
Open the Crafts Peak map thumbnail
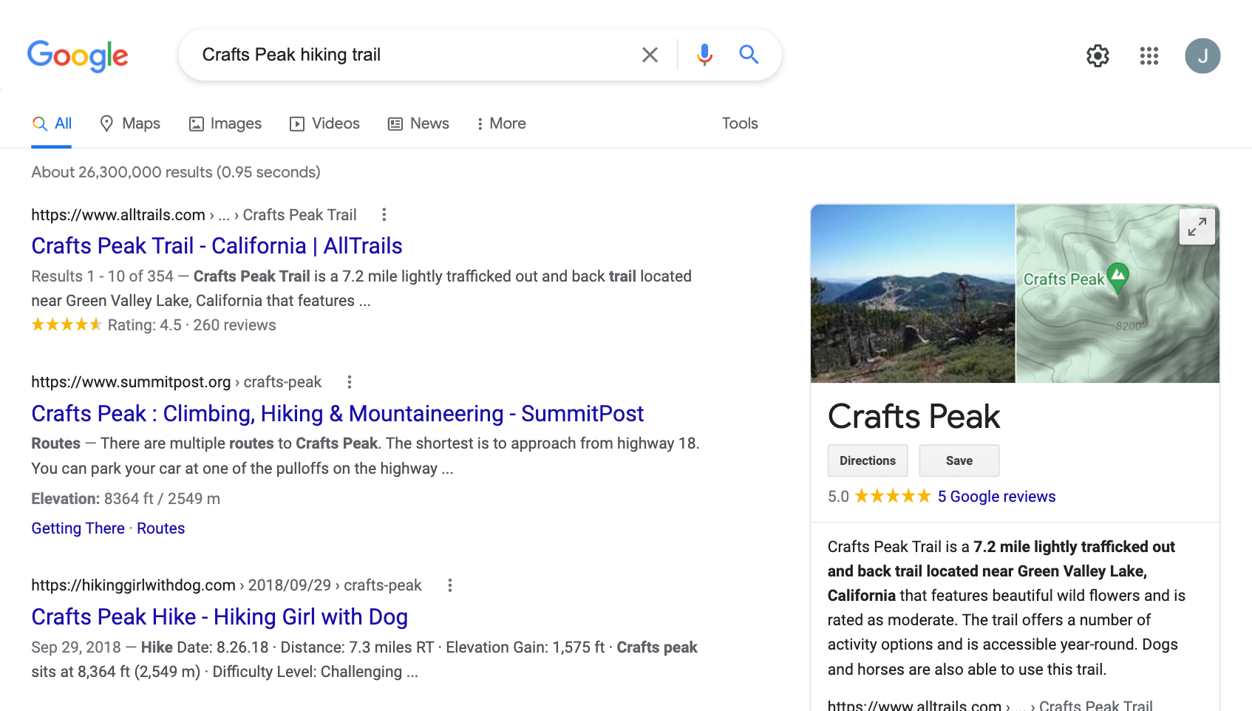pos(1117,293)
